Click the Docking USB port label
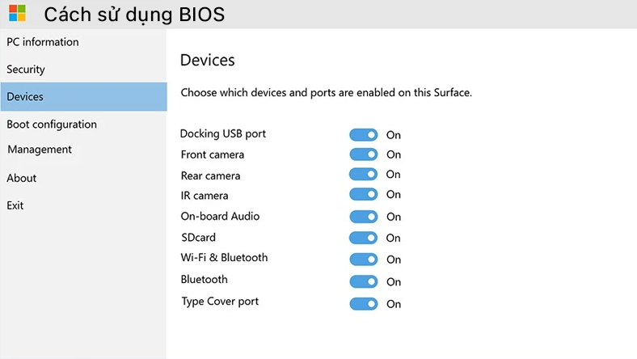 [x=223, y=133]
